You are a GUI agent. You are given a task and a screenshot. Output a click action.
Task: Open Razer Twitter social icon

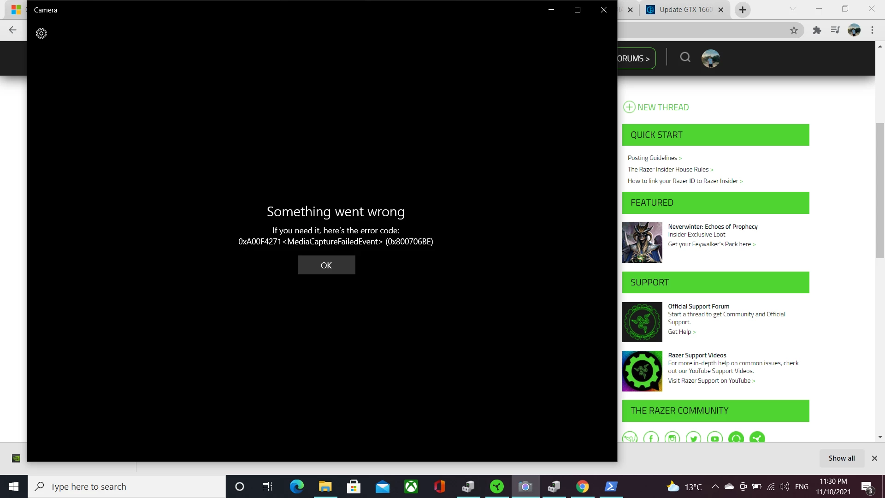pos(693,438)
